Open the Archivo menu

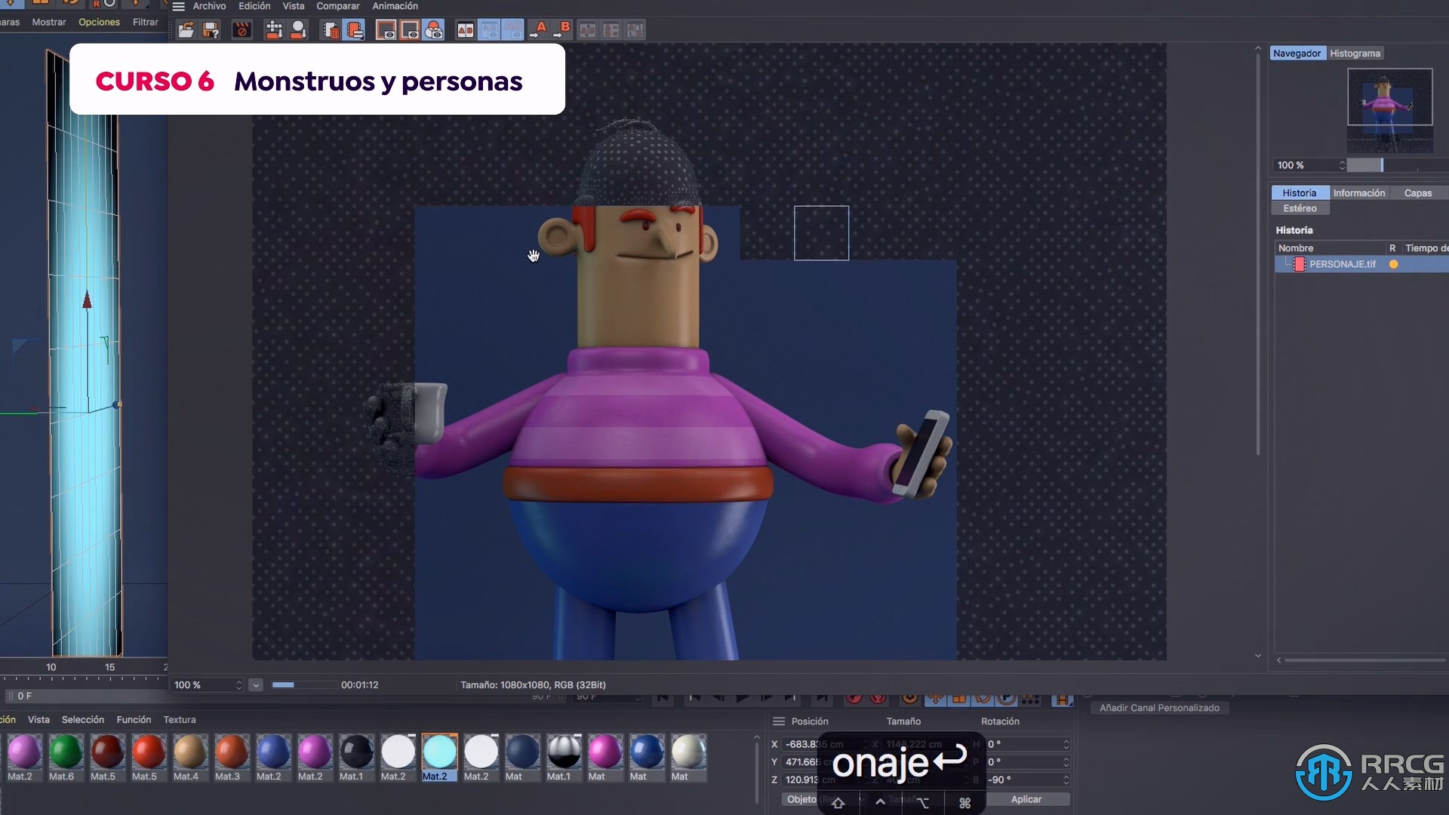209,6
